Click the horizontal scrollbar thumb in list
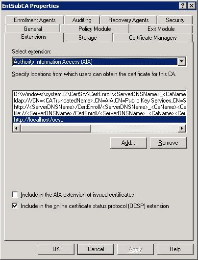This screenshot has width=198, height=260. pyautogui.click(x=55, y=129)
